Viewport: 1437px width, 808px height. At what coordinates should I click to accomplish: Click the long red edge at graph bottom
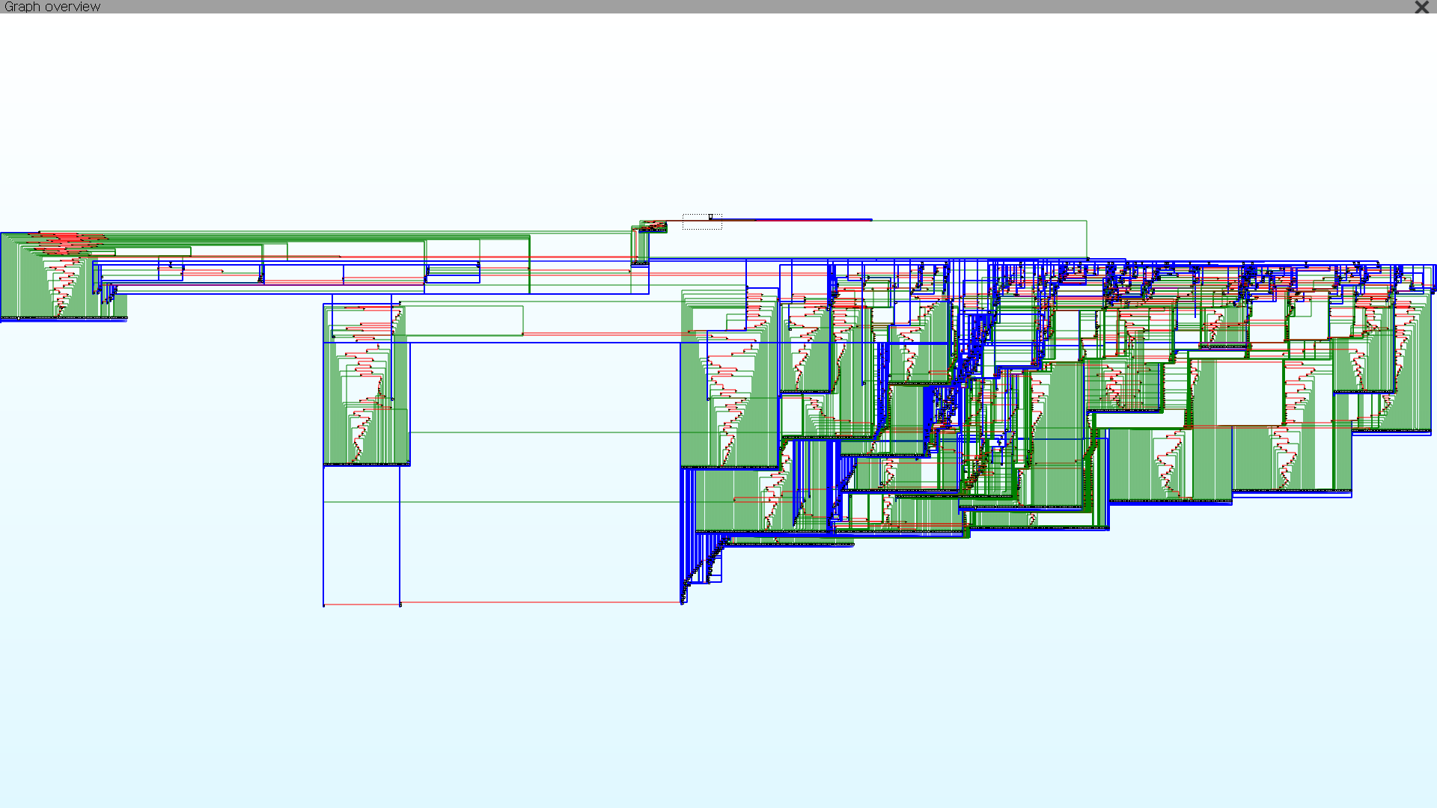(x=539, y=602)
